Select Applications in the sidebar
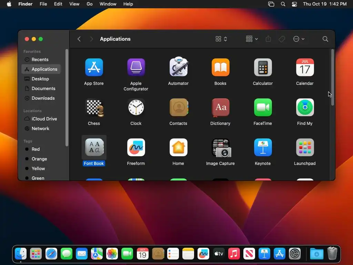This screenshot has height=265, width=353. [41, 69]
